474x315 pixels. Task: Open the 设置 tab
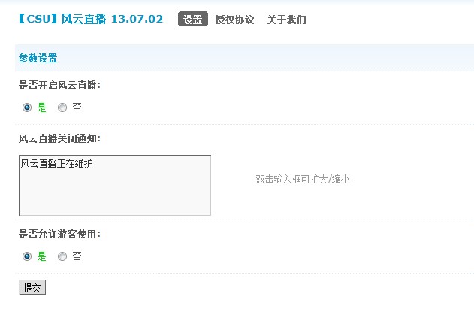point(192,20)
